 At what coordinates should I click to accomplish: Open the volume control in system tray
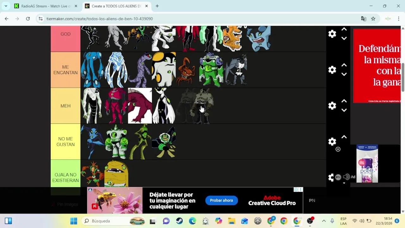pos(361,221)
